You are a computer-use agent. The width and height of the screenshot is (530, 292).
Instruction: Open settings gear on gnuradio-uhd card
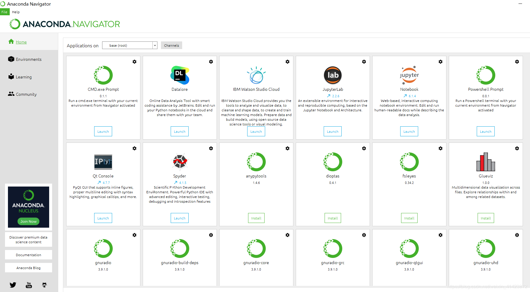[517, 235]
